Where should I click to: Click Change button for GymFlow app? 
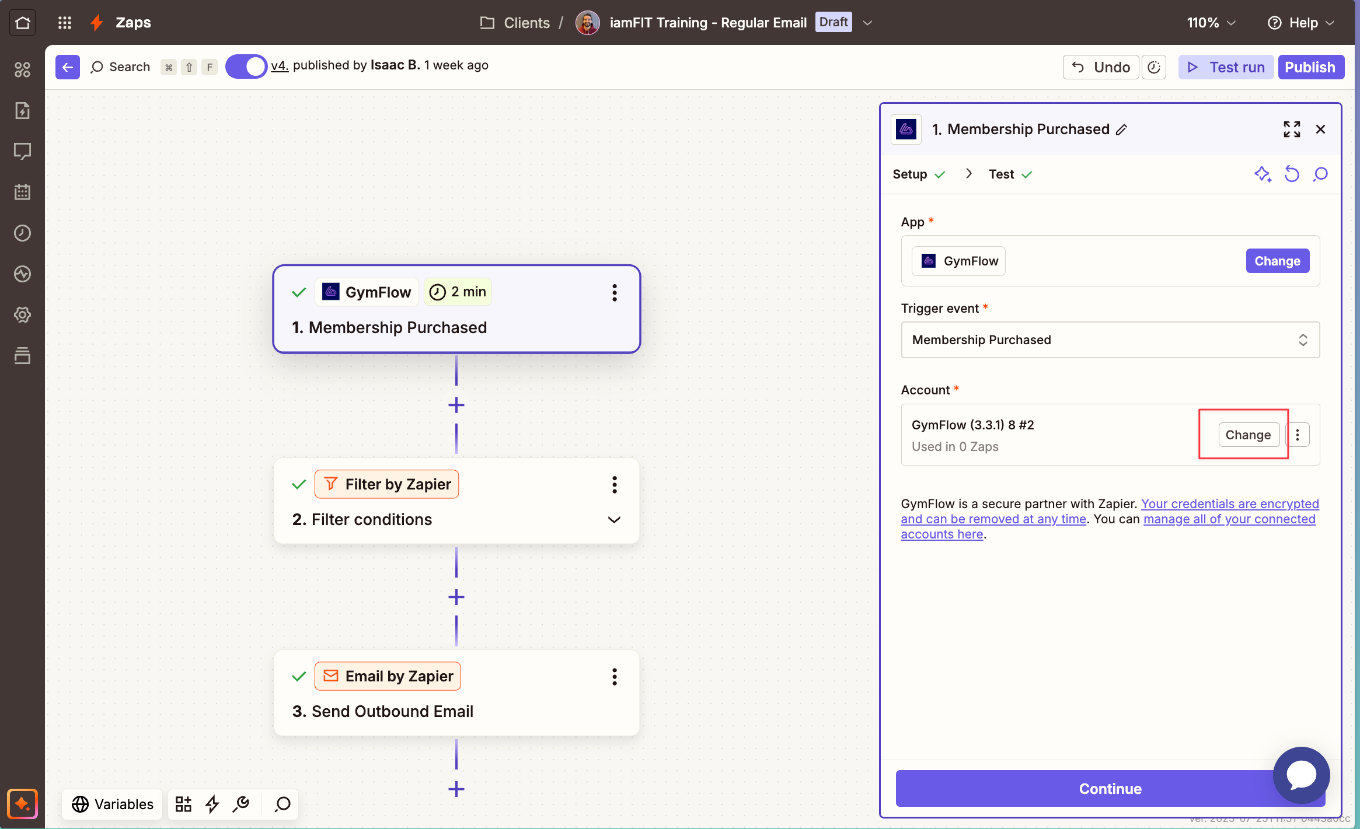[1278, 261]
